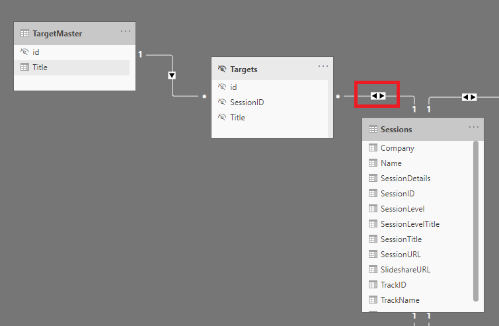Click the Sessions table vertical scrollbar
The height and width of the screenshot is (326, 499).
(x=476, y=221)
